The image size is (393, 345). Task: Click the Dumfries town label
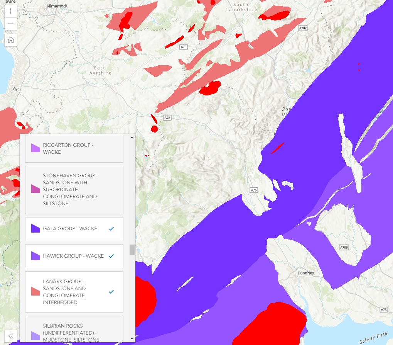(305, 273)
